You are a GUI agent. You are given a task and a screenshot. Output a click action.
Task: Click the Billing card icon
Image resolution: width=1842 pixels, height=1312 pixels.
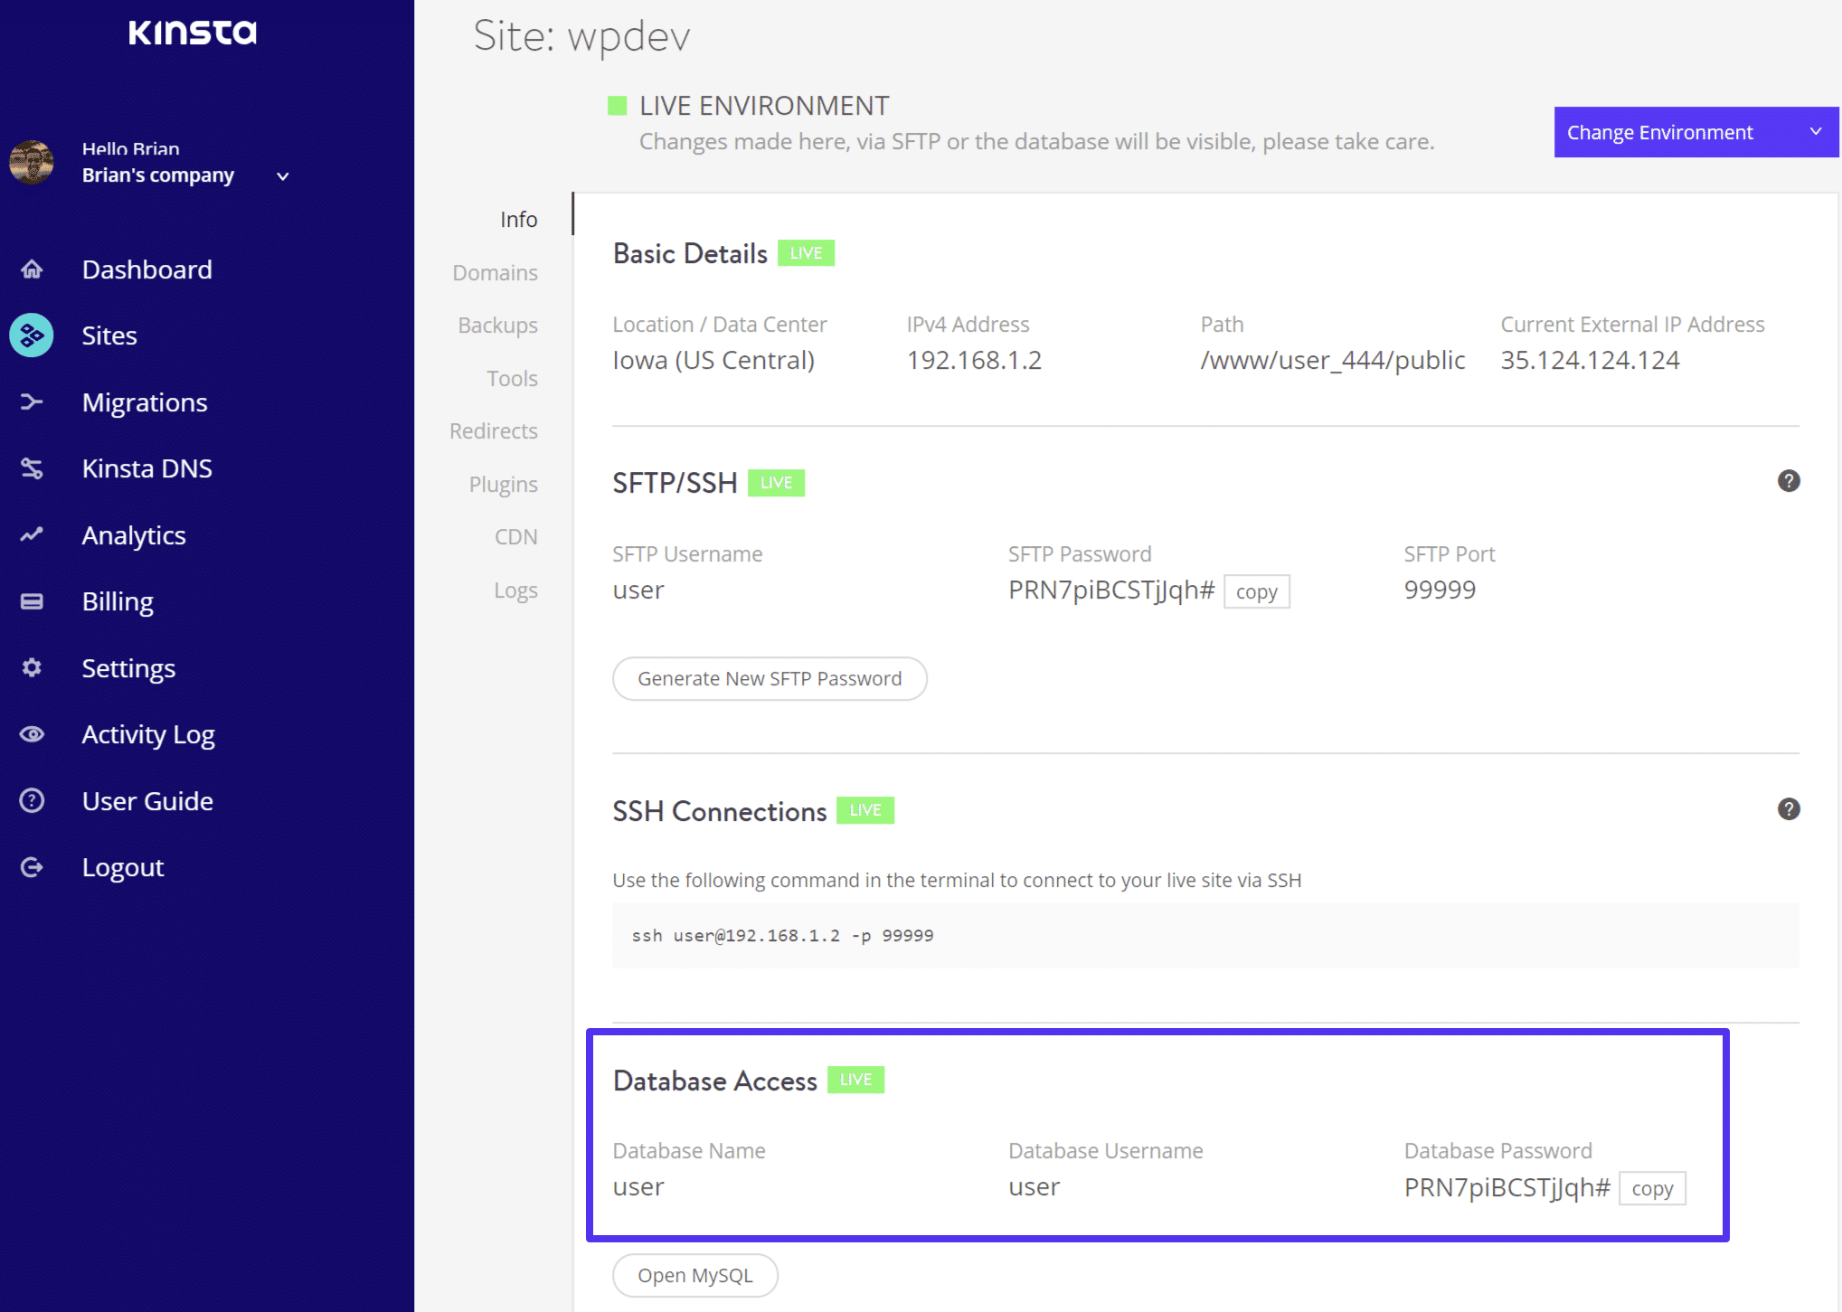tap(32, 601)
